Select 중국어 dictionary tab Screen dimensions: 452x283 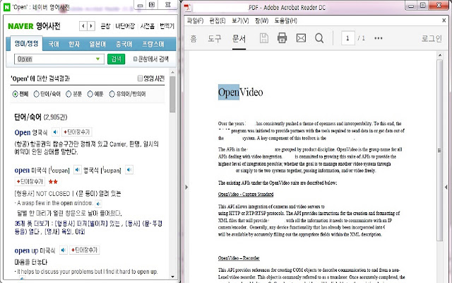[124, 44]
